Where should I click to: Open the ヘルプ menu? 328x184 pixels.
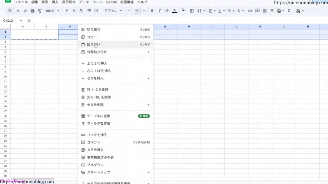(x=142, y=2)
